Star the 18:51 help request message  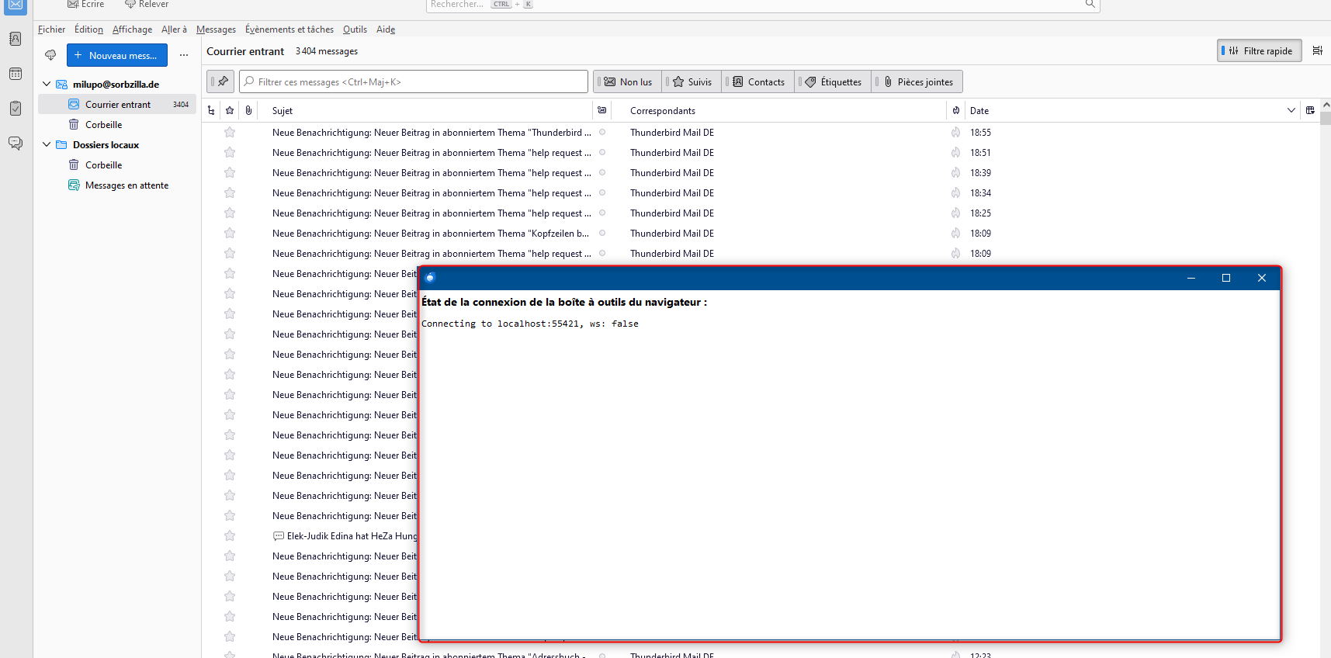[x=230, y=153]
